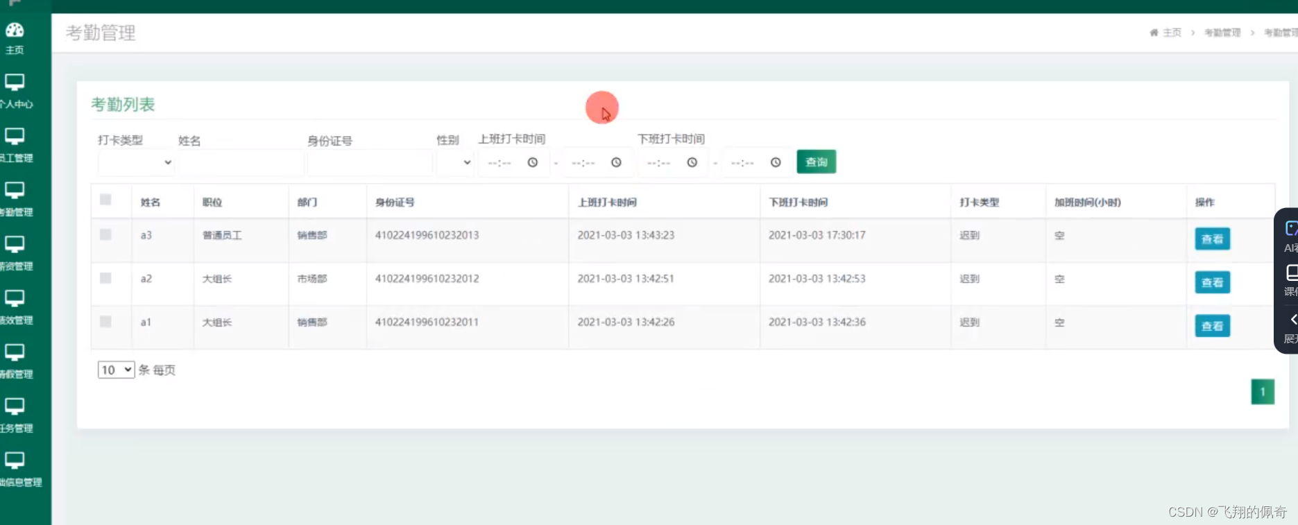This screenshot has height=525, width=1298.
Task: Open the 打卡类型 filter dropdown
Action: pyautogui.click(x=136, y=162)
